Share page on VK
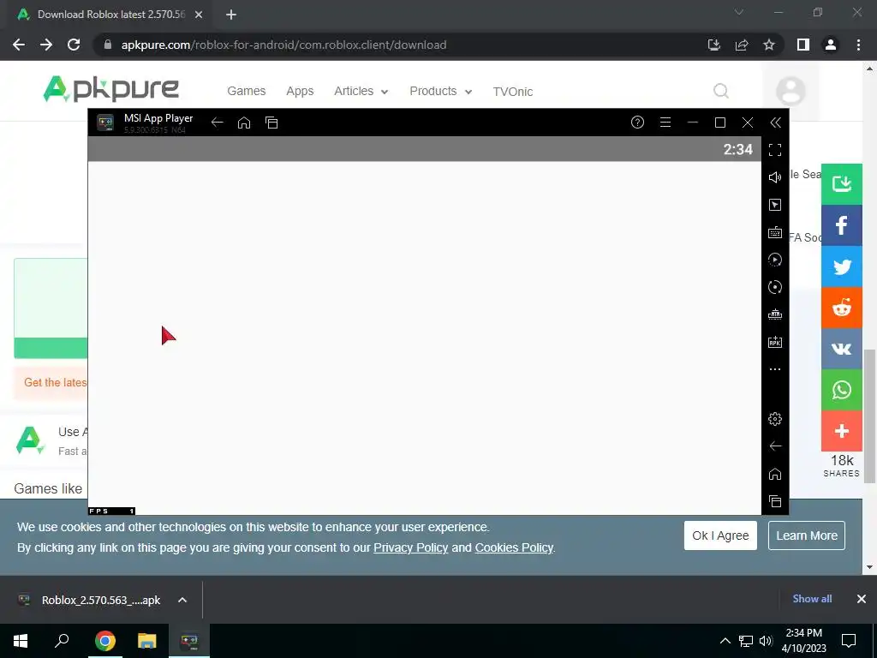Viewport: 877px width, 658px height. pyautogui.click(x=842, y=350)
